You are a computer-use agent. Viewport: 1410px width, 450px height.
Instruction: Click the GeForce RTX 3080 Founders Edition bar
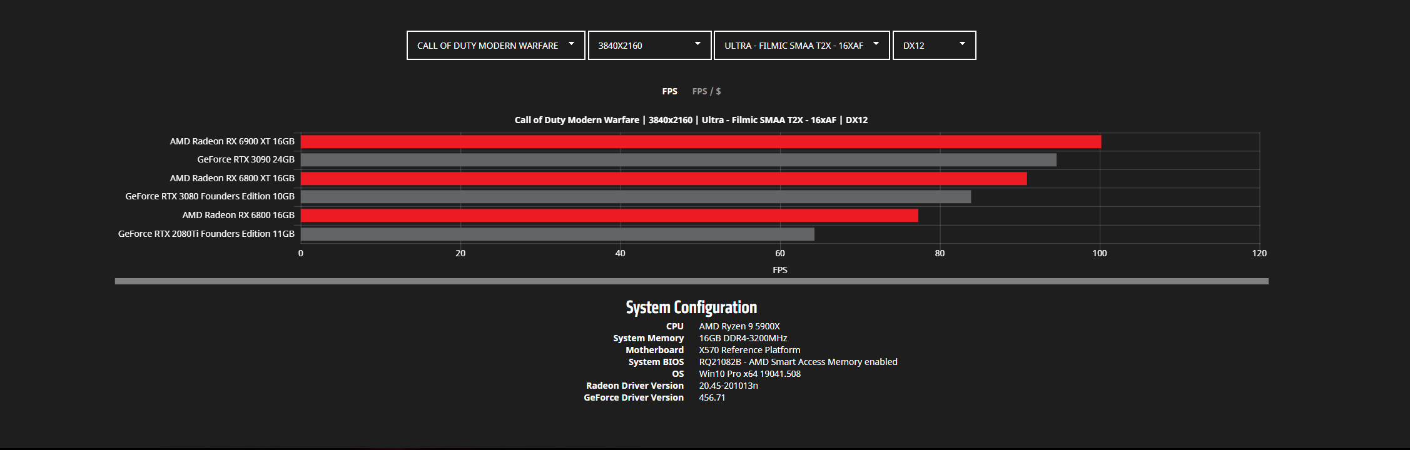(x=636, y=197)
